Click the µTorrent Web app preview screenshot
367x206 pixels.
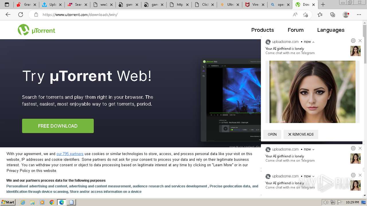pyautogui.click(x=231, y=100)
